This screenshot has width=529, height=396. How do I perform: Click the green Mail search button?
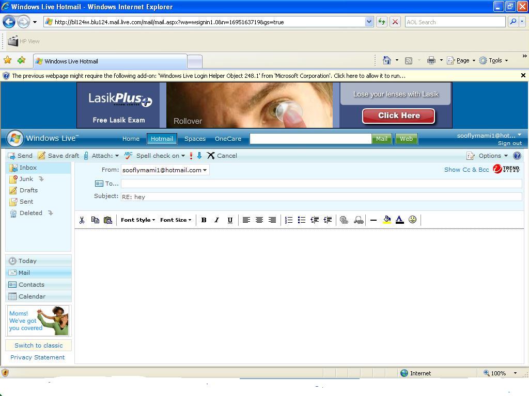pyautogui.click(x=382, y=139)
